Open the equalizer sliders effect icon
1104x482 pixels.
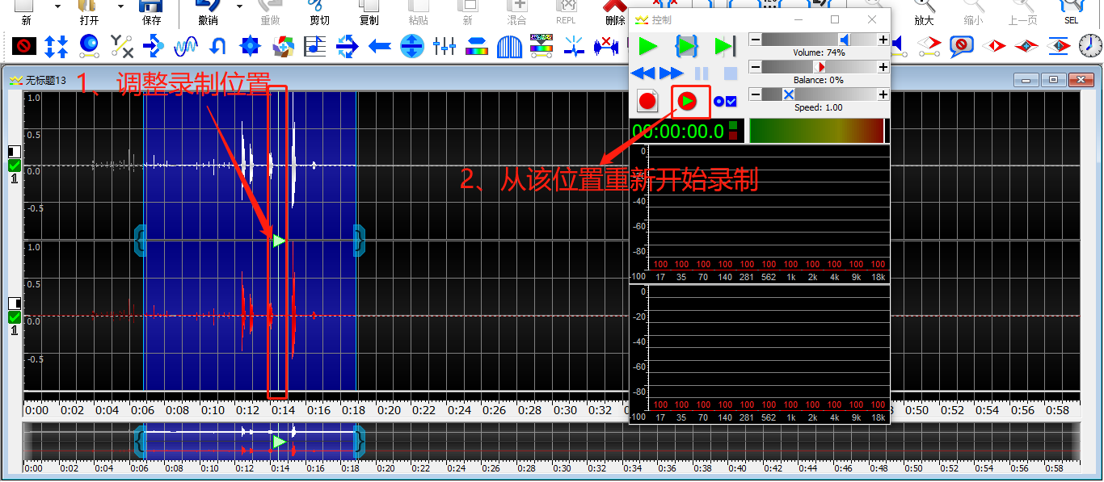click(x=445, y=46)
